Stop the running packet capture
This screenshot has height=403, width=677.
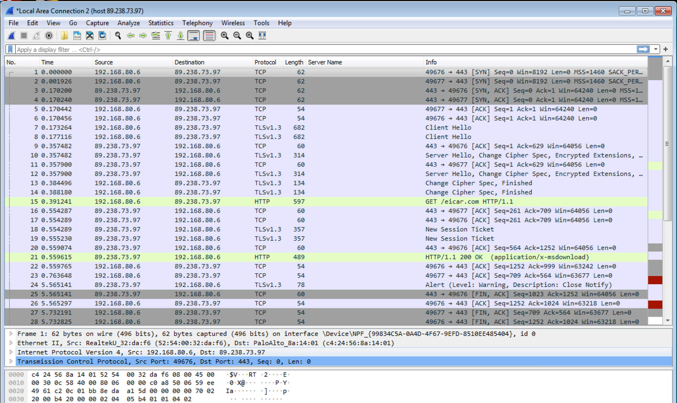tap(24, 36)
